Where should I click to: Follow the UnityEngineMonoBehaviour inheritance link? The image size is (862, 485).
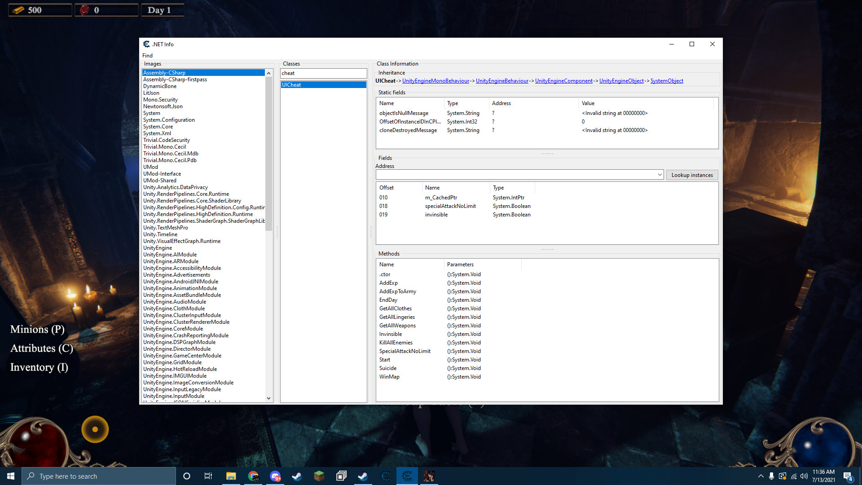coord(436,80)
